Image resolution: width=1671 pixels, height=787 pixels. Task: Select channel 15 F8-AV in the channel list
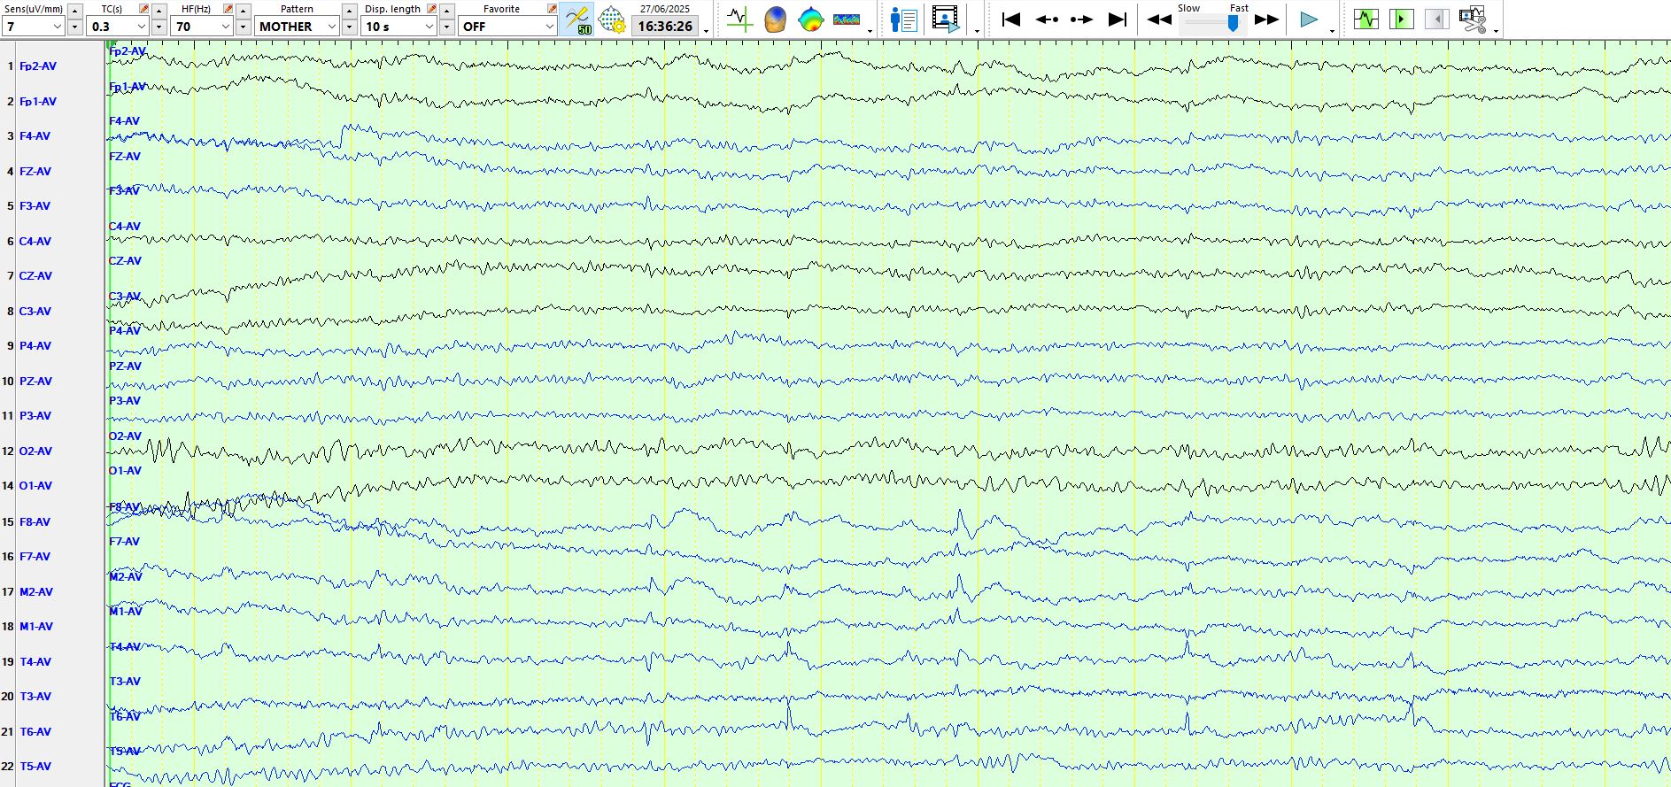(35, 522)
